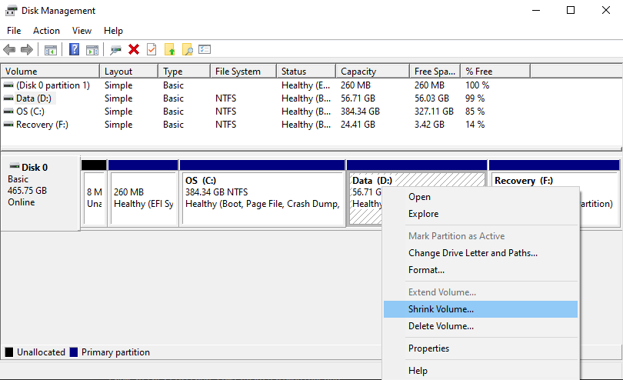623x380 pixels.
Task: Click drive icon beside OS (C:) row
Action: (8, 112)
